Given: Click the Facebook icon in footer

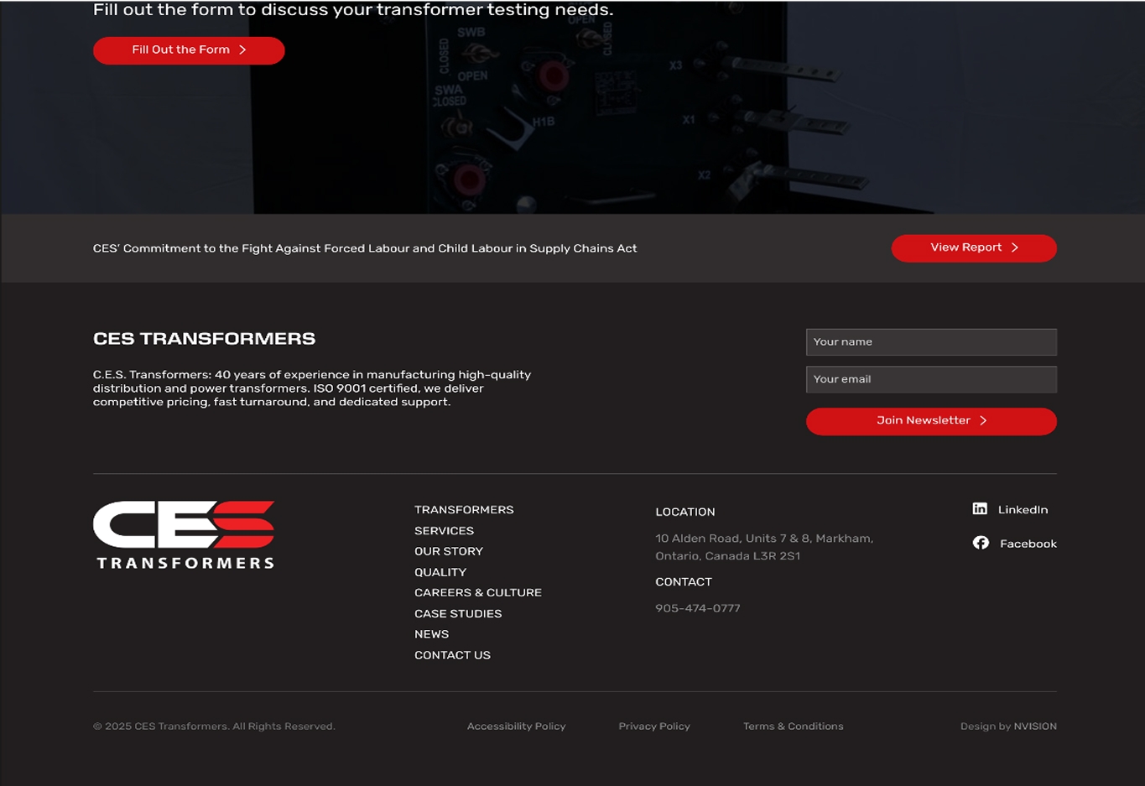Looking at the screenshot, I should (981, 544).
